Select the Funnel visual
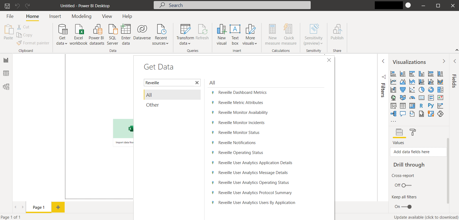The width and height of the screenshot is (459, 220). click(x=403, y=90)
